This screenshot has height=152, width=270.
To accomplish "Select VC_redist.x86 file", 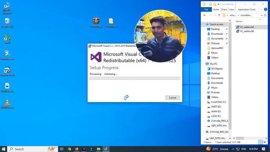I will click(x=247, y=31).
